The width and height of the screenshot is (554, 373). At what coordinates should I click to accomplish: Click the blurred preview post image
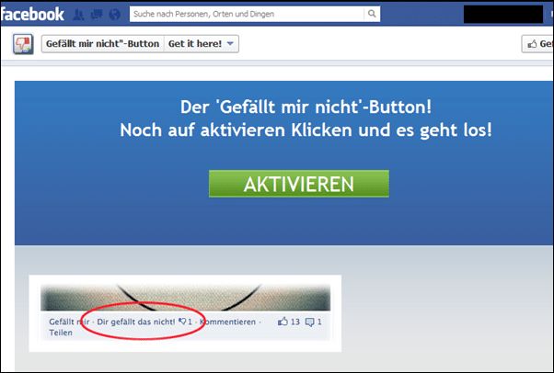coord(186,297)
